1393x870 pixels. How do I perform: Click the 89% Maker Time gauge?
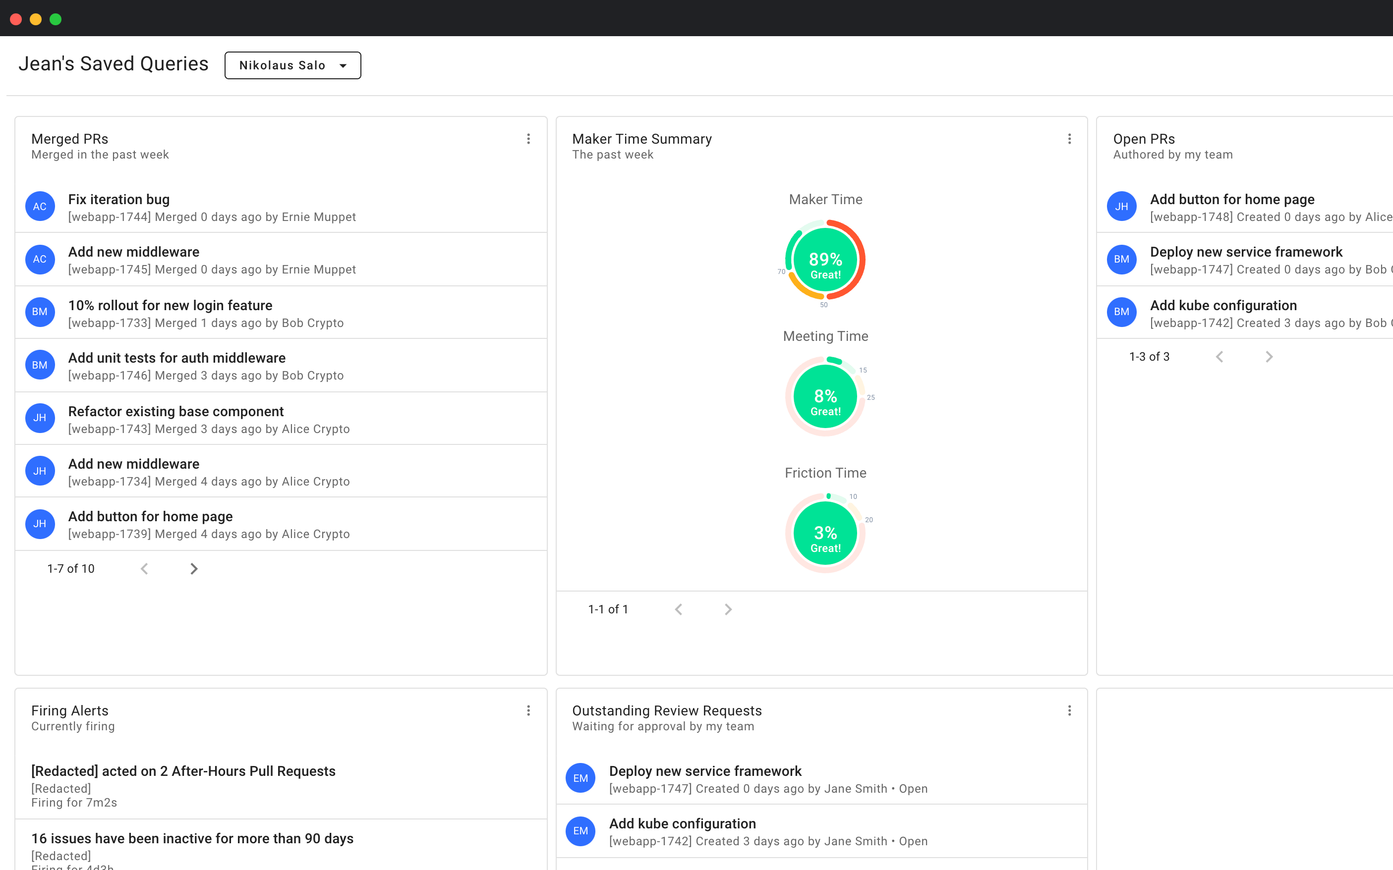pyautogui.click(x=825, y=260)
